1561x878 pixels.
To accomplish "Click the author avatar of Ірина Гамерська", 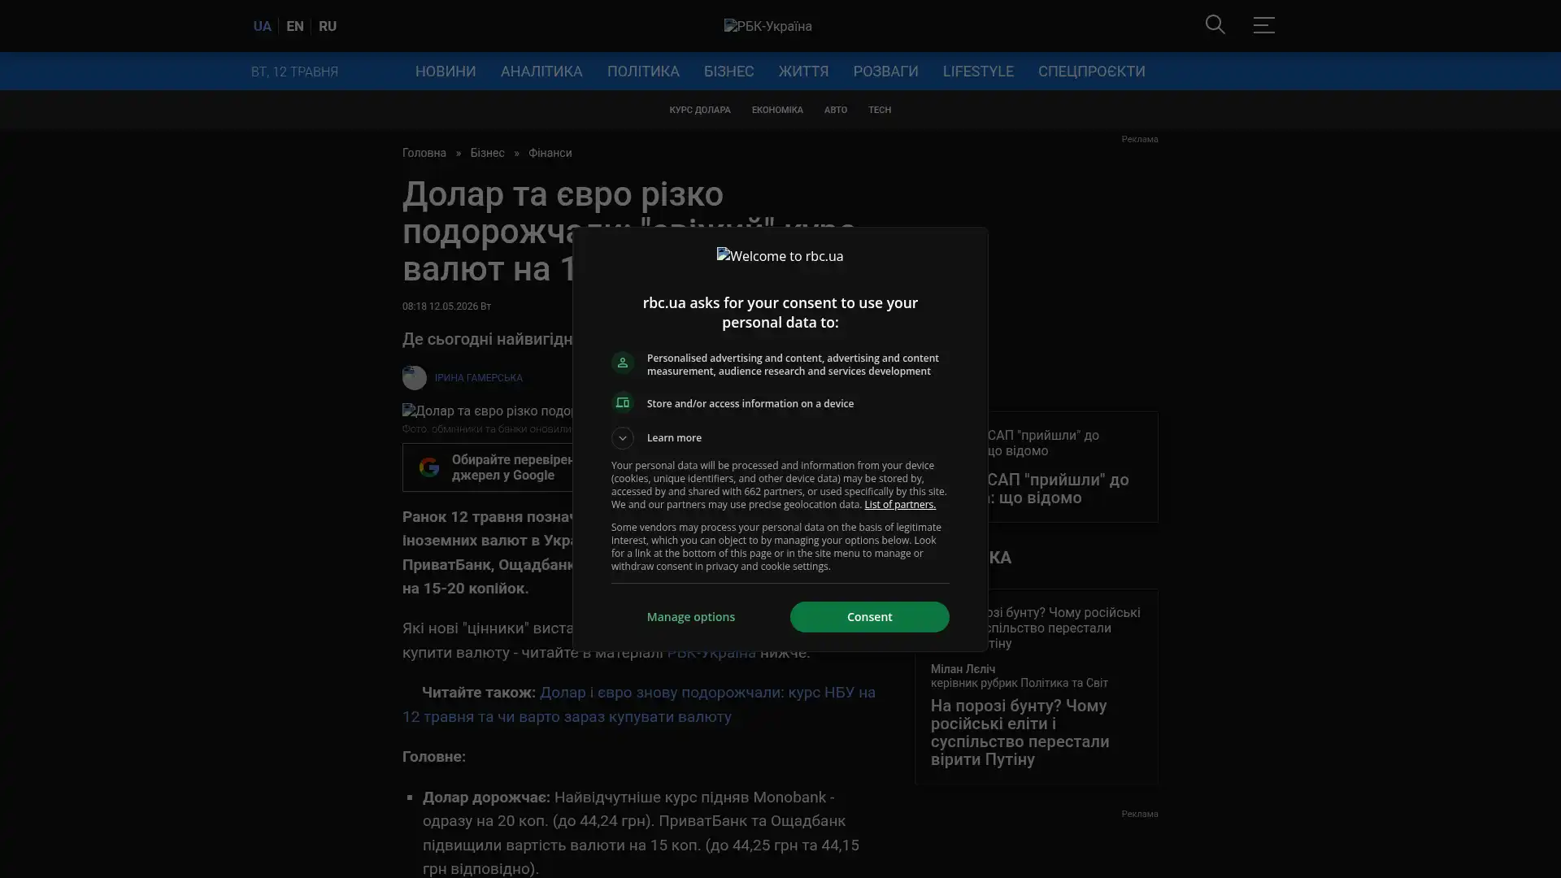I will pos(415,378).
